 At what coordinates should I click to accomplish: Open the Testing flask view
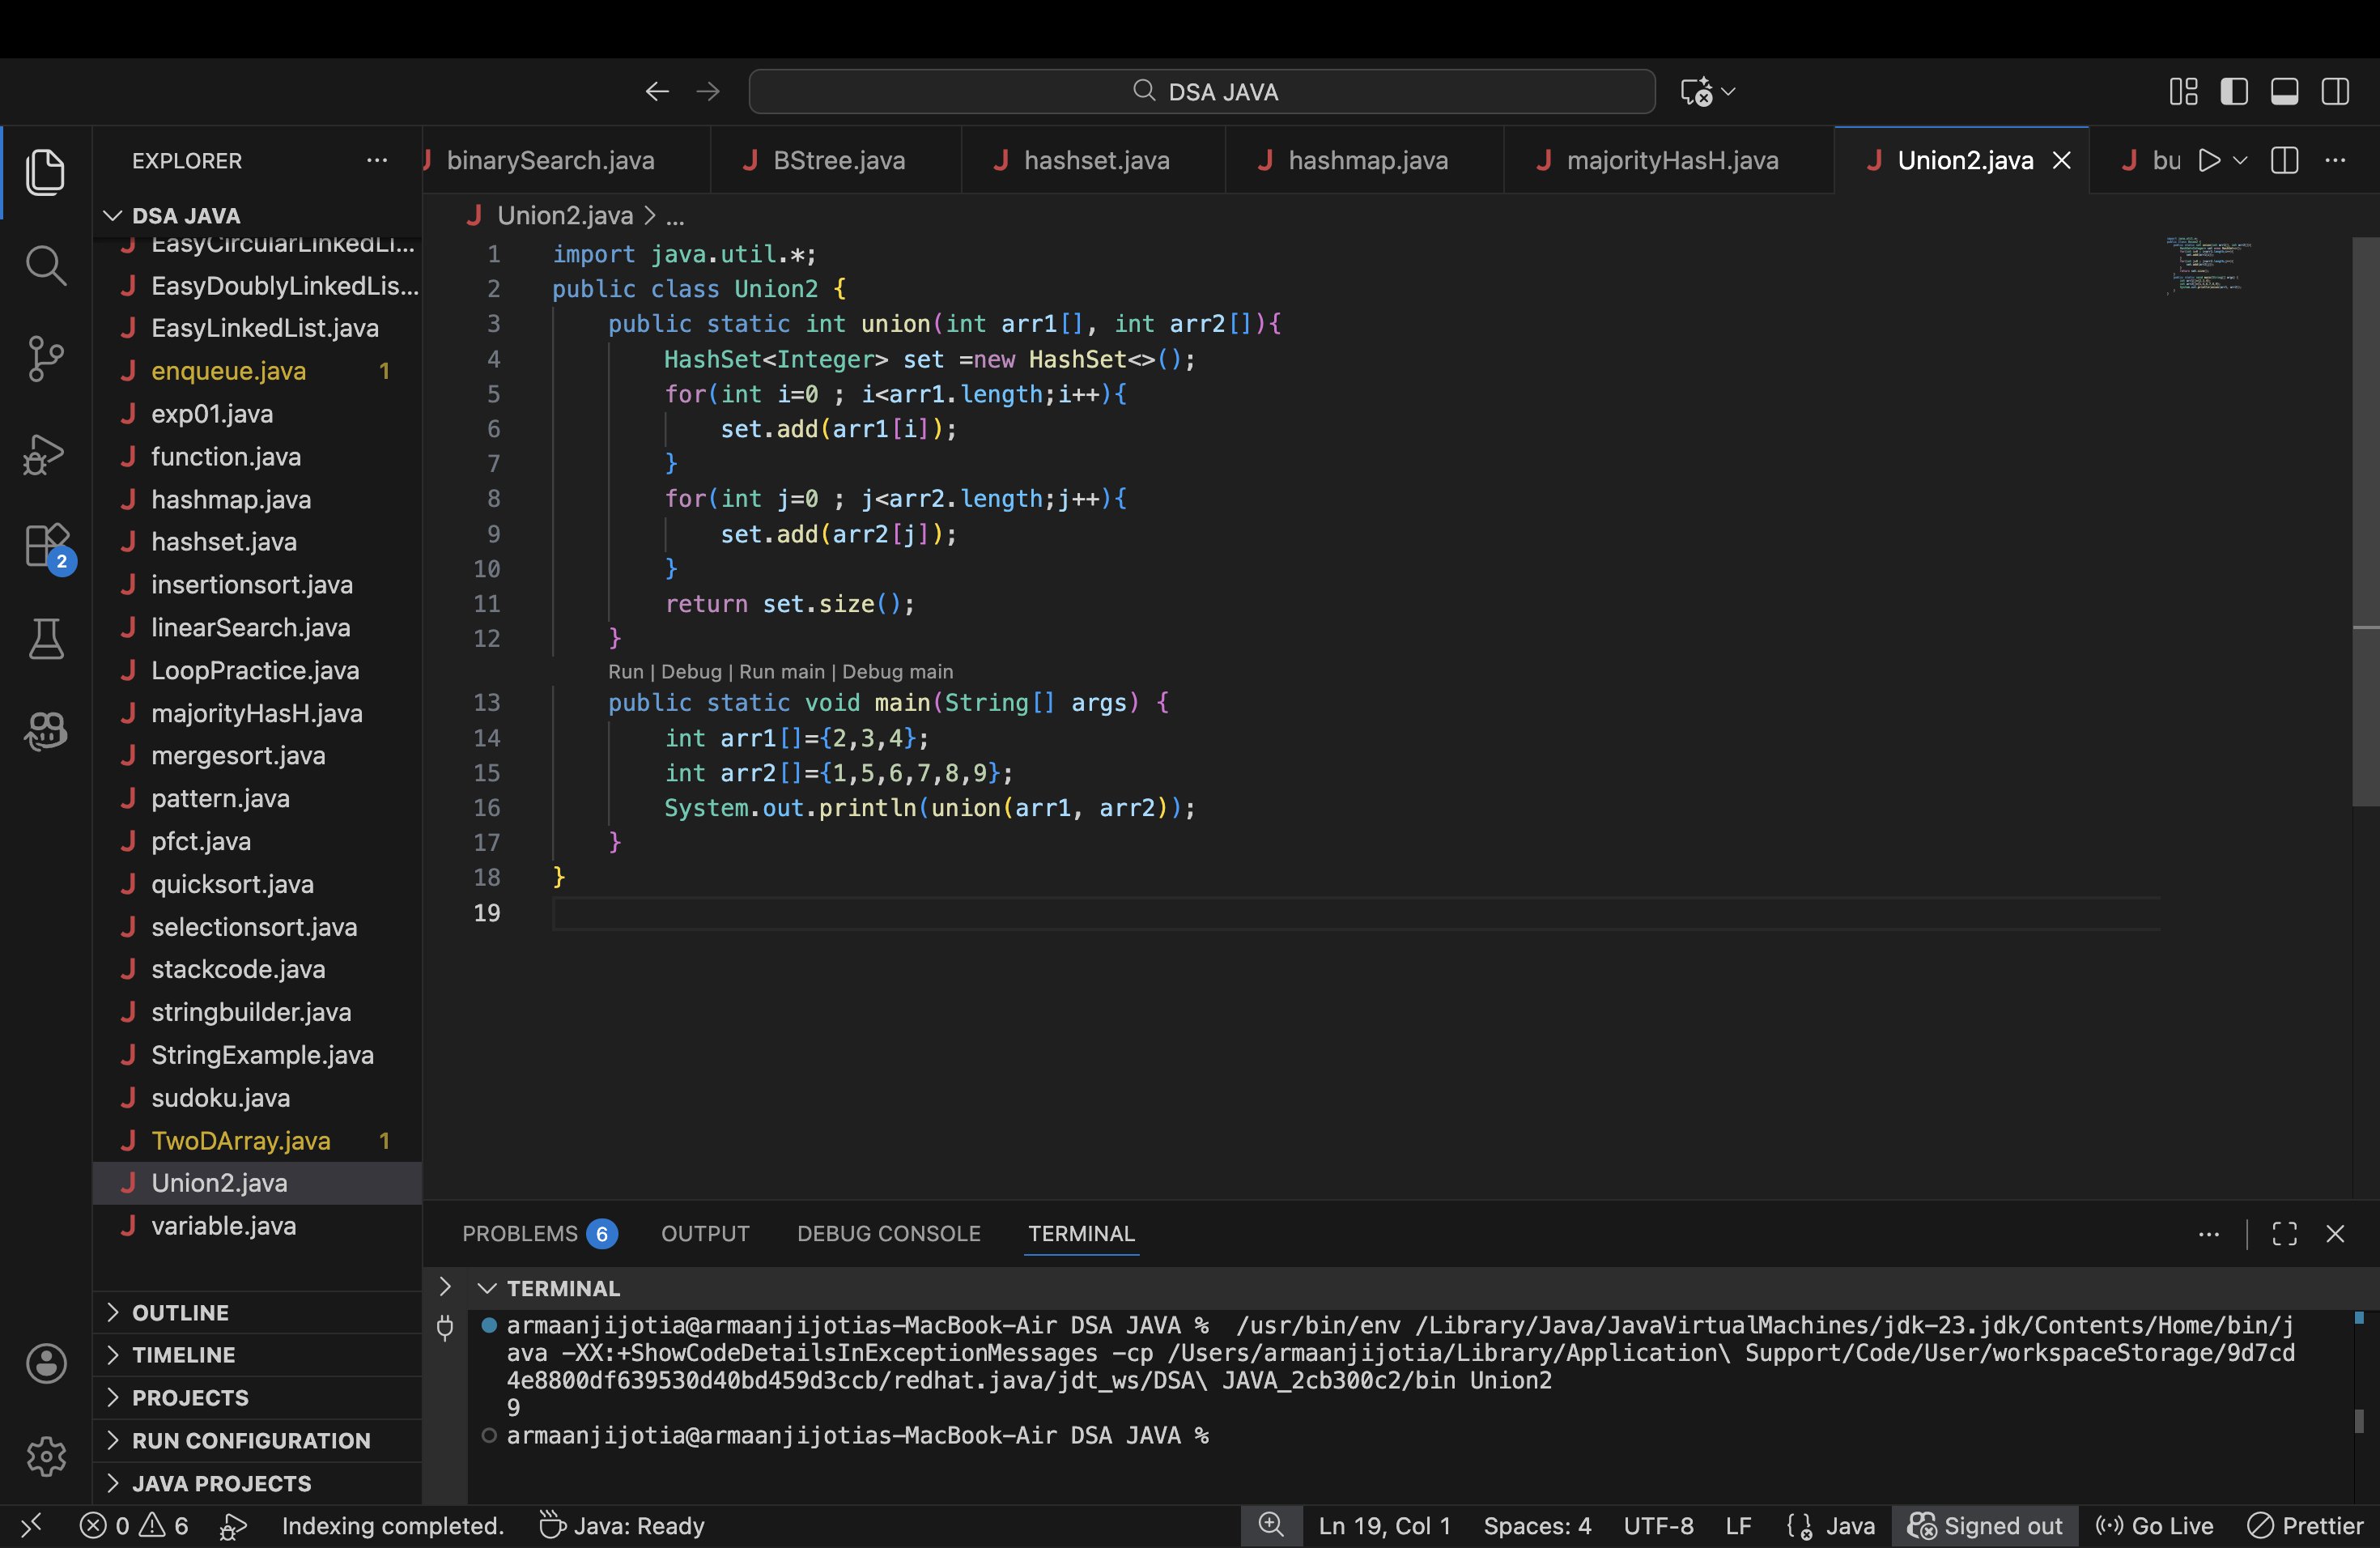point(46,638)
